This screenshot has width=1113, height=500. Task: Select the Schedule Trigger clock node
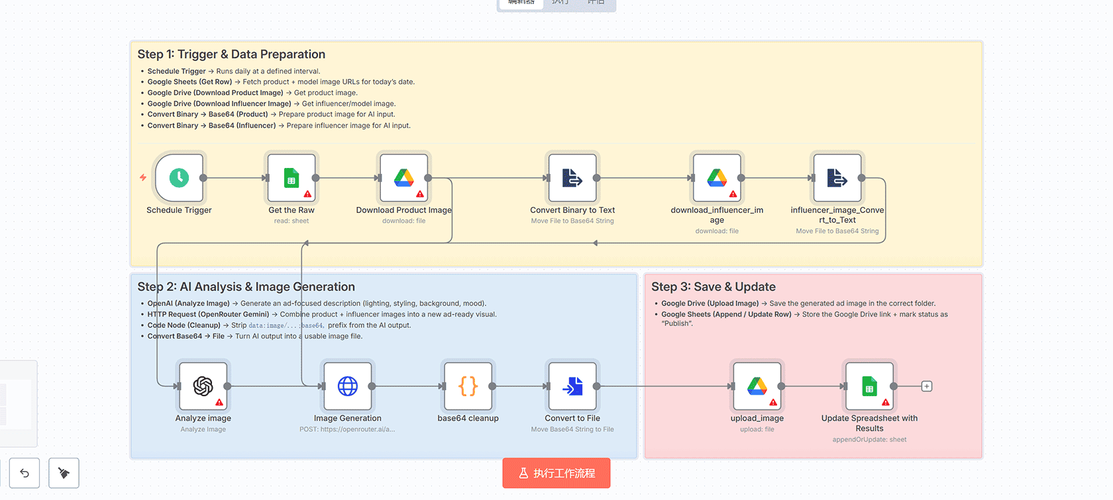[179, 178]
